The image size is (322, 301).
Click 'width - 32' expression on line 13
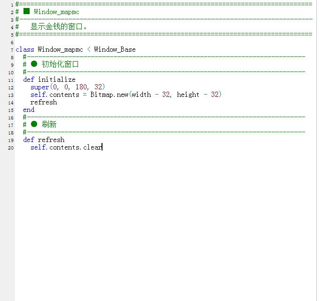pos(151,95)
